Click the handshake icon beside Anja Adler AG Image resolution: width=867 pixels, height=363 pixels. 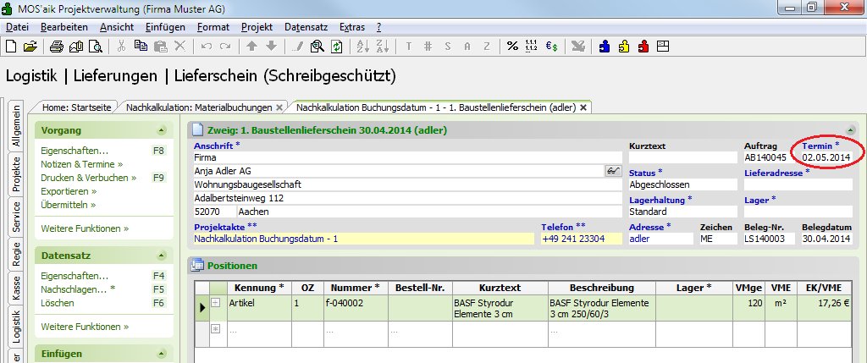[x=613, y=171]
